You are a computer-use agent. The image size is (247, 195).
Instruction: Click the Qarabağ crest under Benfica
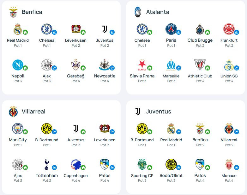75,65
